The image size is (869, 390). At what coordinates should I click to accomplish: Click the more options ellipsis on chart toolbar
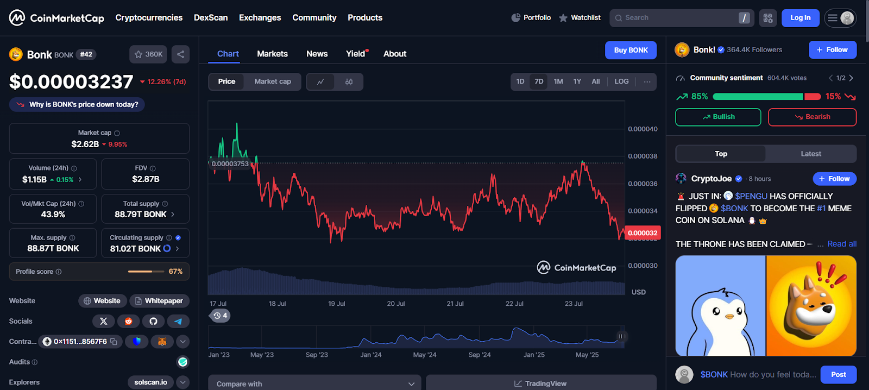647,81
